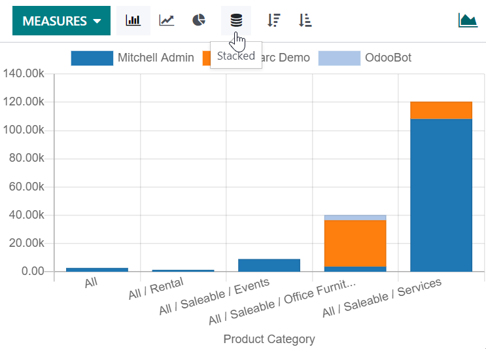This screenshot has width=486, height=349.
Task: Open the MEASURES dropdown menu
Action: 61,21
